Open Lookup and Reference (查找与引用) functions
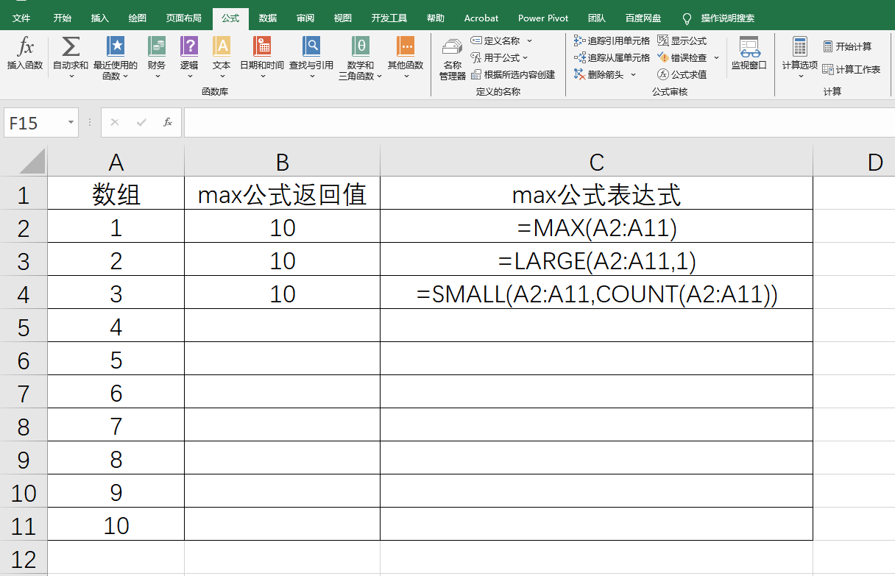 point(311,57)
